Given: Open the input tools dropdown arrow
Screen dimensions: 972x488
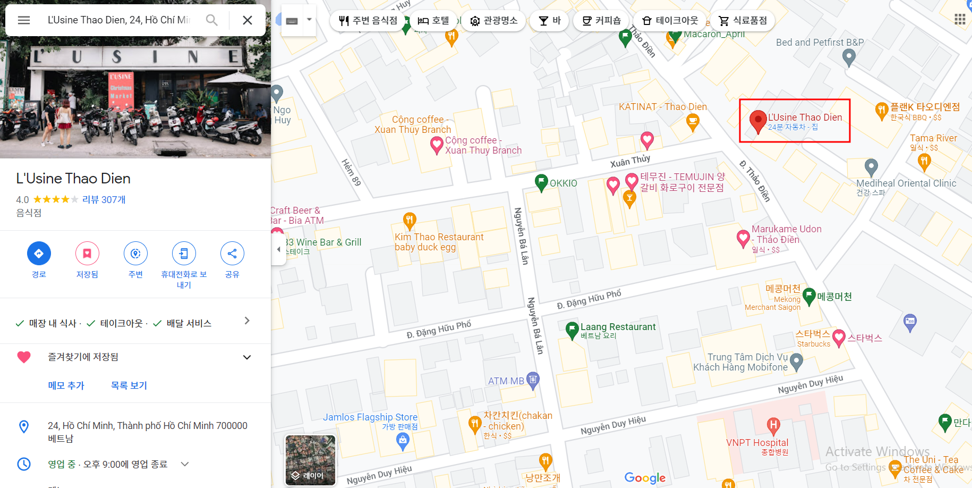Looking at the screenshot, I should point(309,20).
